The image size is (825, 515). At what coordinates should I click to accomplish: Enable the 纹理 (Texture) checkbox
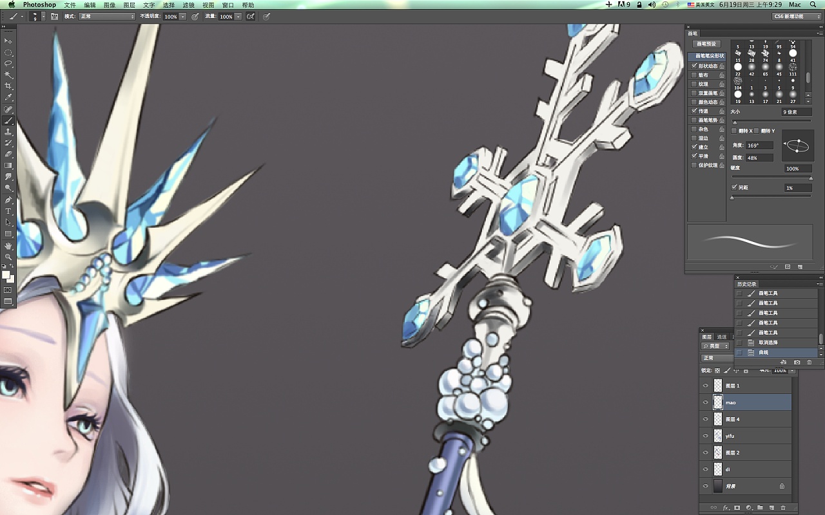(x=694, y=84)
